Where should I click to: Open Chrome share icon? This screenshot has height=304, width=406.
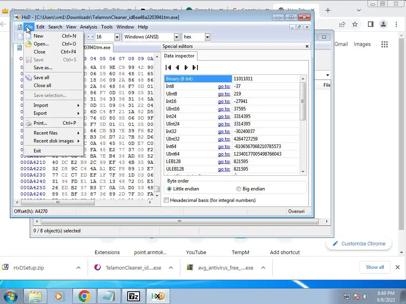pos(342,24)
